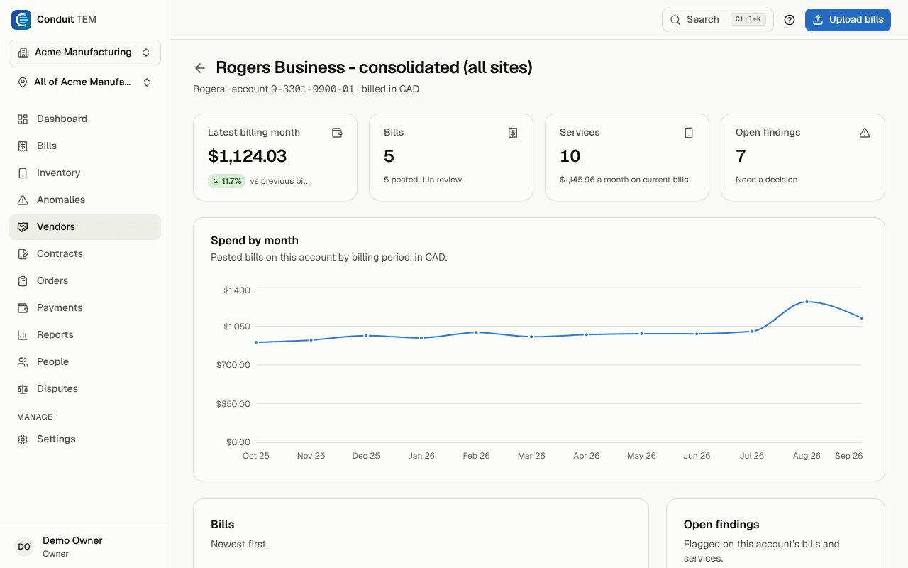Navigate to Anomalies
This screenshot has height=568, width=908.
pyautogui.click(x=85, y=200)
